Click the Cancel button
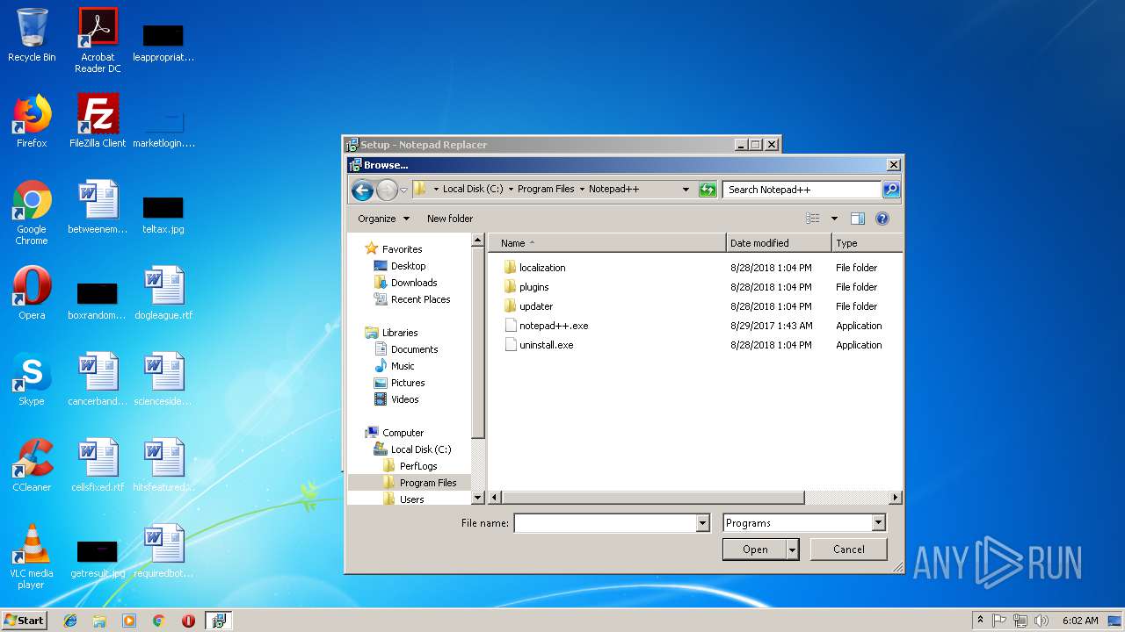Viewport: 1125px width, 632px height. [848, 549]
